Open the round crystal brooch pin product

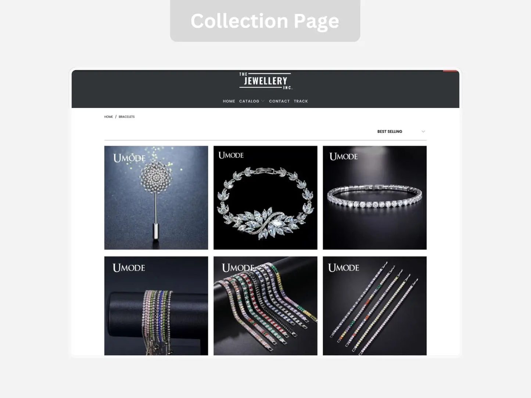coord(156,198)
